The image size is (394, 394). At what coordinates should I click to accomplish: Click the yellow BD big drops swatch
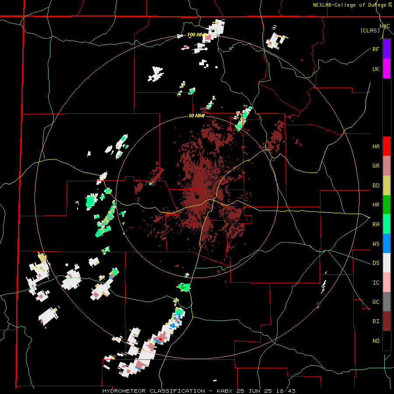pyautogui.click(x=387, y=185)
